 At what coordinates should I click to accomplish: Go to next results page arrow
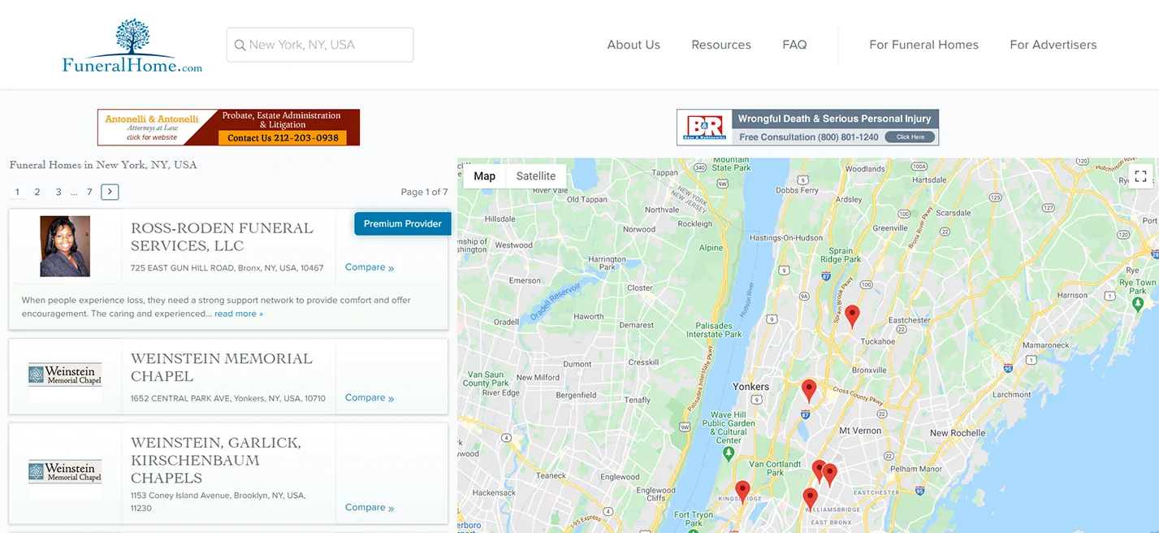[x=110, y=192]
